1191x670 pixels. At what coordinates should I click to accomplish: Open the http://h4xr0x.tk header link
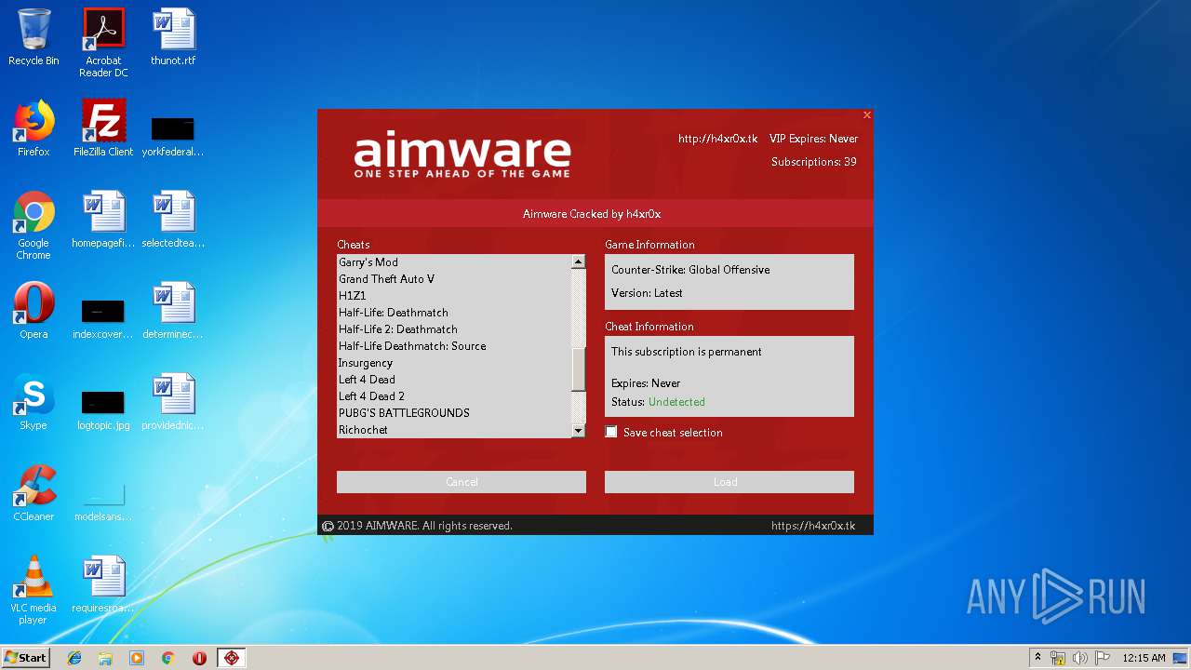(717, 139)
